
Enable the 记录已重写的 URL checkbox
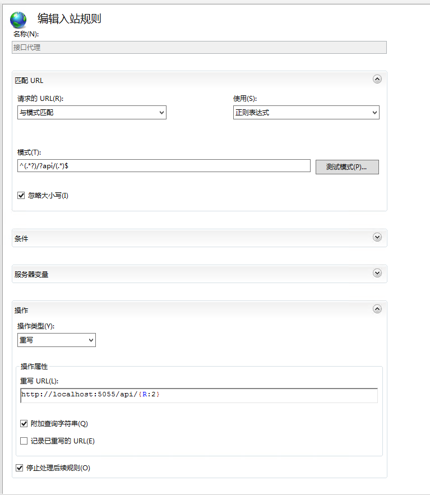pyautogui.click(x=24, y=441)
